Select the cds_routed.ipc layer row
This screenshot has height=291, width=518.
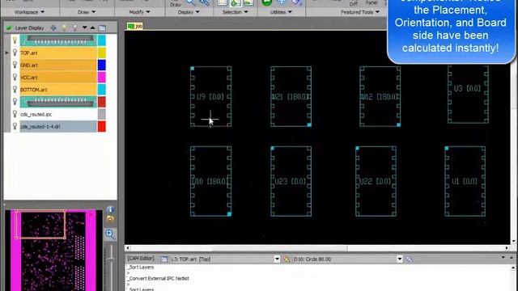coord(58,114)
